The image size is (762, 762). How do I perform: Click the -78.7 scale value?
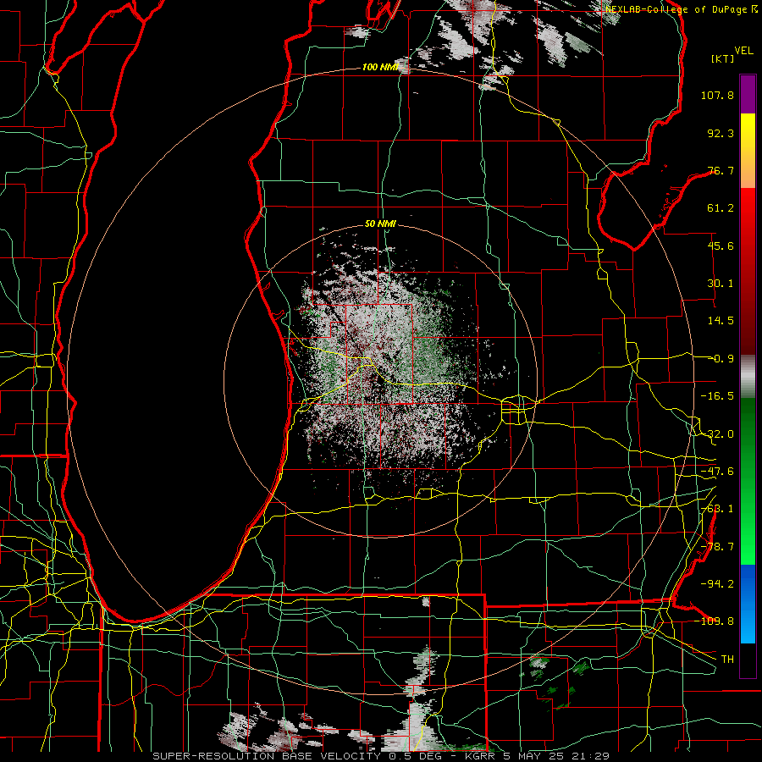point(717,547)
